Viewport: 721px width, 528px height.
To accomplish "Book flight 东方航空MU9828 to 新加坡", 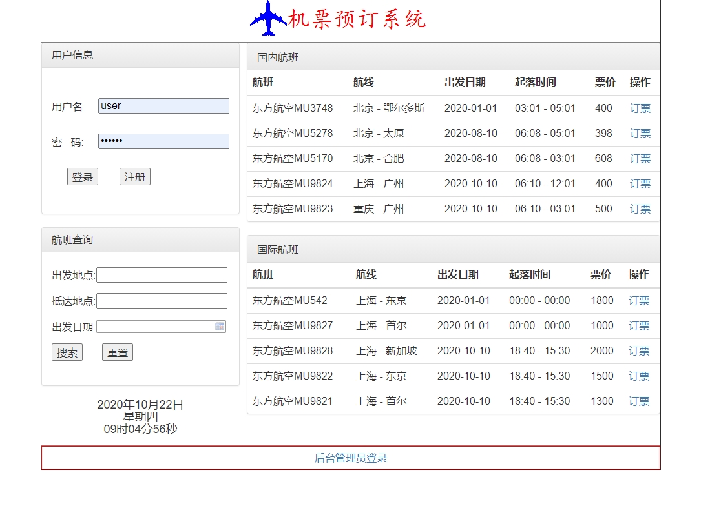I will (x=638, y=350).
